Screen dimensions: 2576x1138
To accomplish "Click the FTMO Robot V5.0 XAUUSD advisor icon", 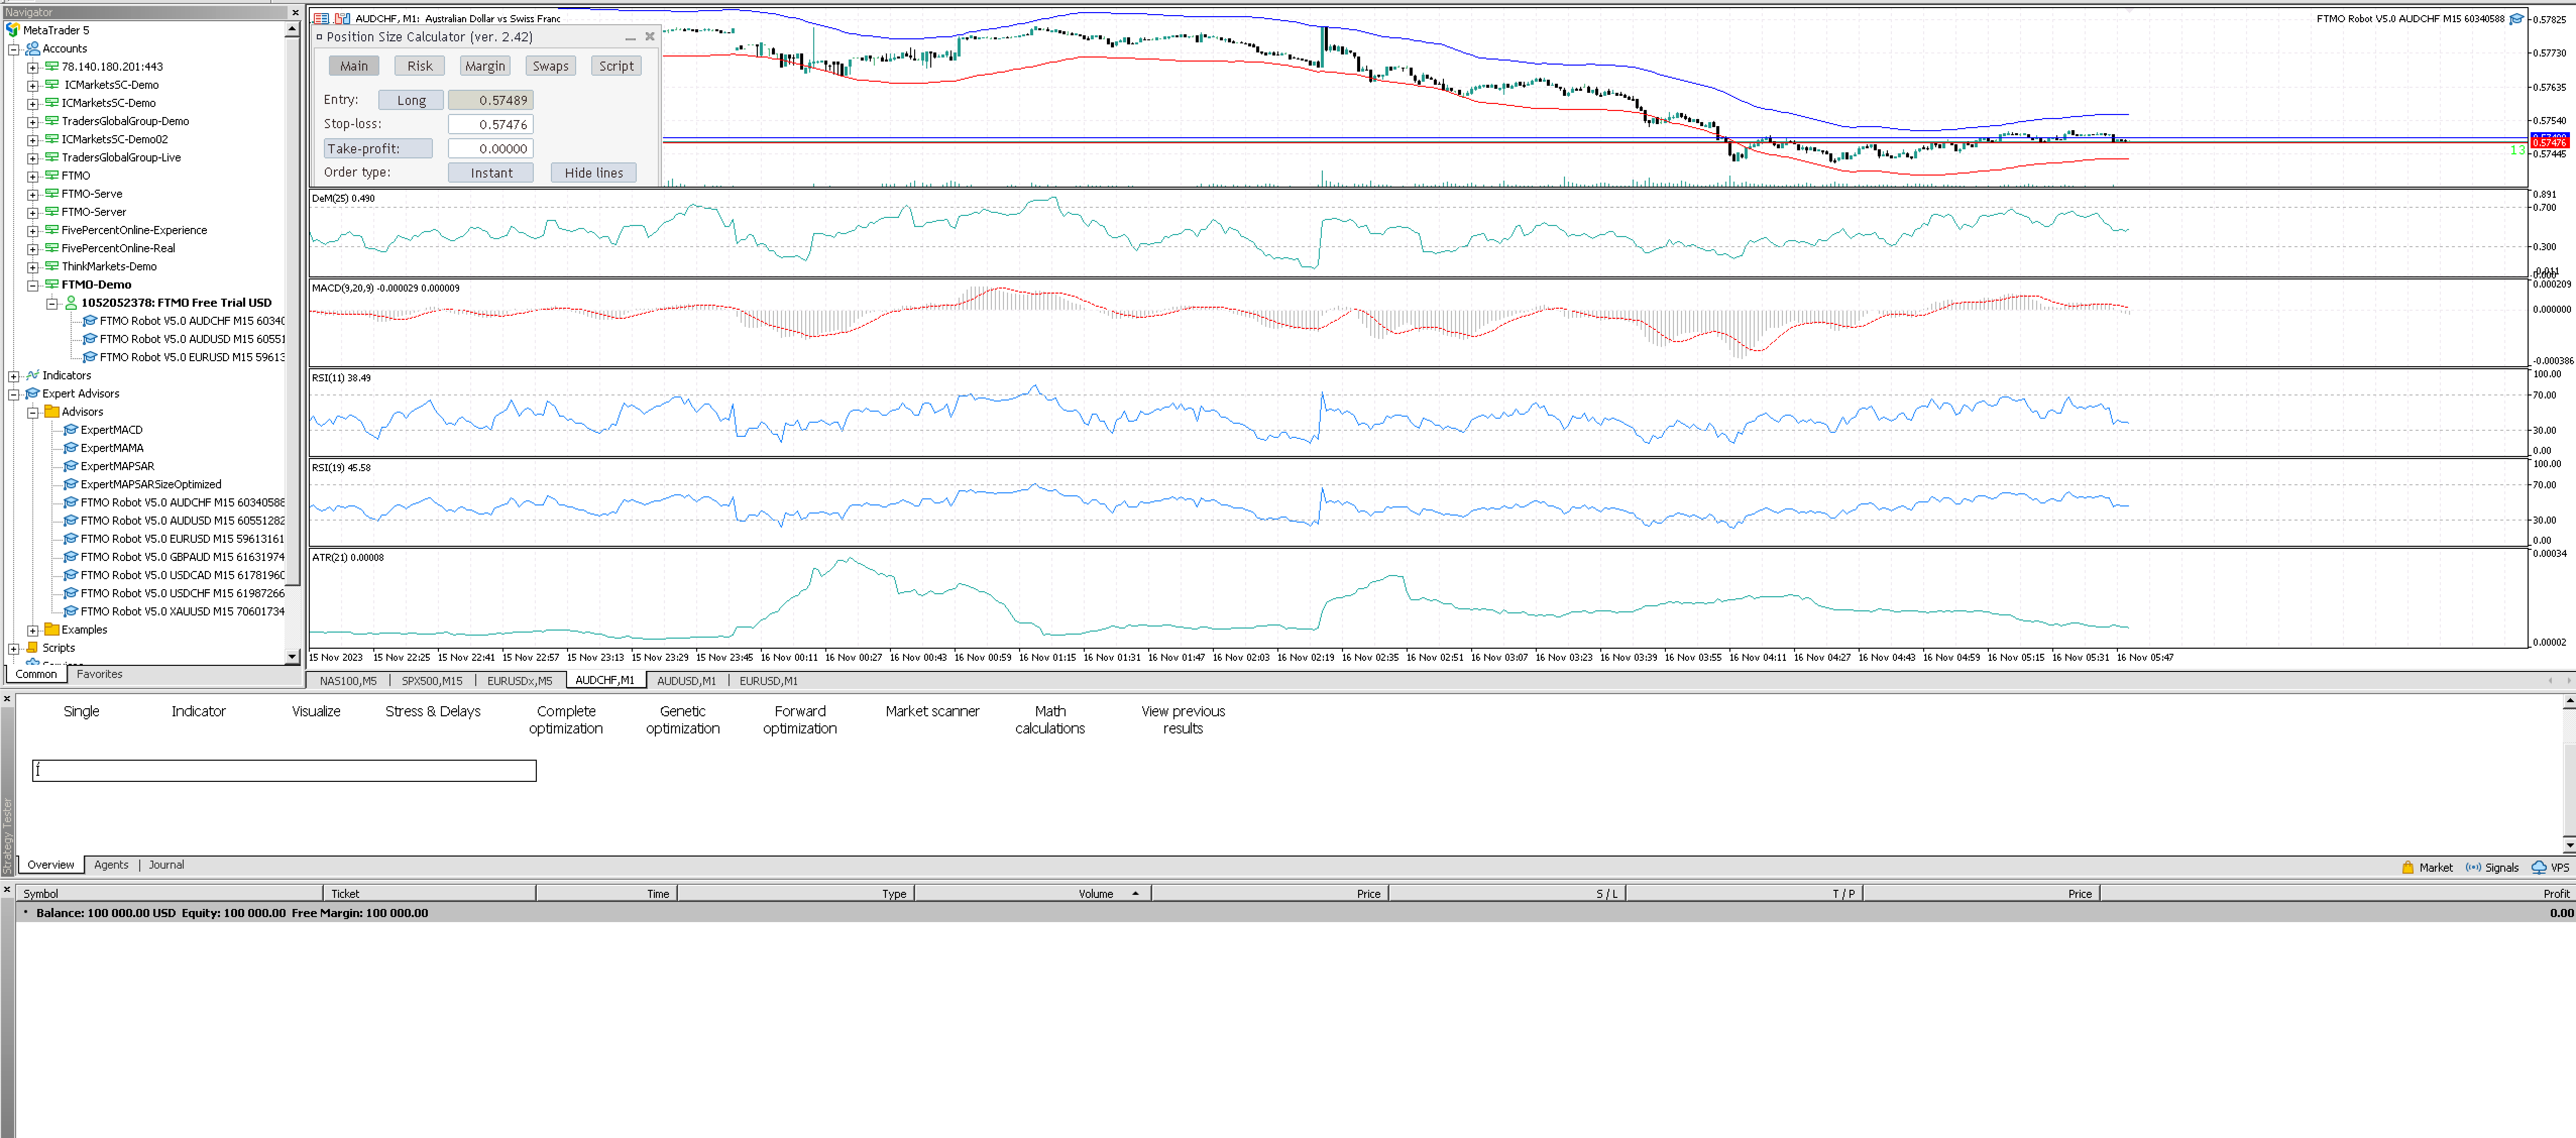I will click(70, 611).
